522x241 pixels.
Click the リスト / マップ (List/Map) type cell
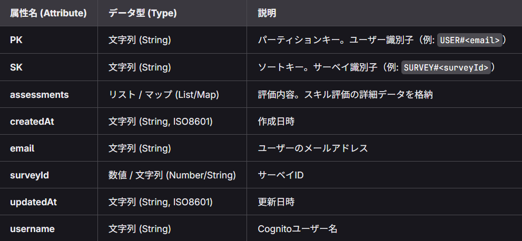tap(164, 95)
